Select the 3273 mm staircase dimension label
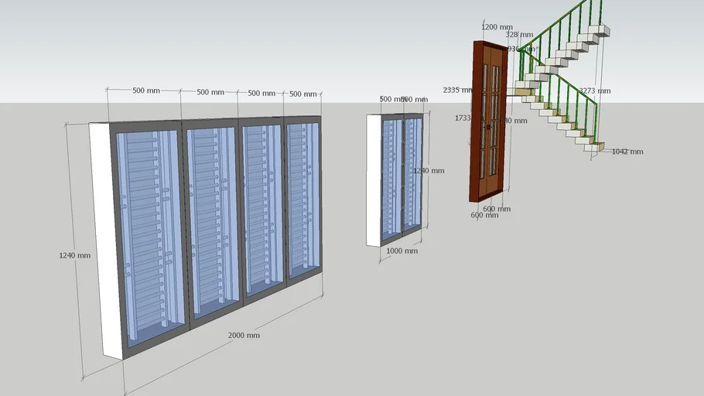 594,90
